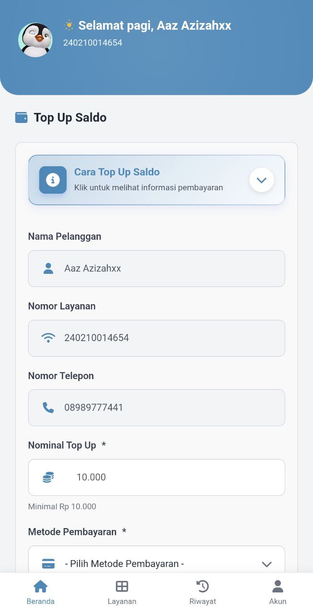Open the Akun tab
Image resolution: width=313 pixels, height=615 pixels.
click(x=278, y=592)
